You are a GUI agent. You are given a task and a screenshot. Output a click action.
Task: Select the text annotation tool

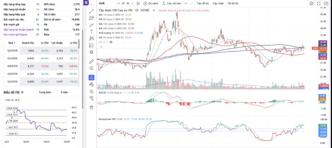point(91,32)
